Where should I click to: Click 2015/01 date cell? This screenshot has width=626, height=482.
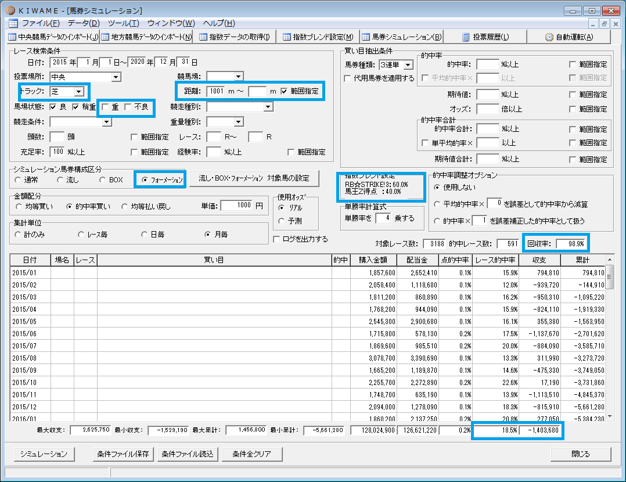(x=30, y=273)
